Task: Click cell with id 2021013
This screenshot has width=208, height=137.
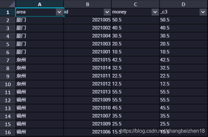Action: (88, 92)
